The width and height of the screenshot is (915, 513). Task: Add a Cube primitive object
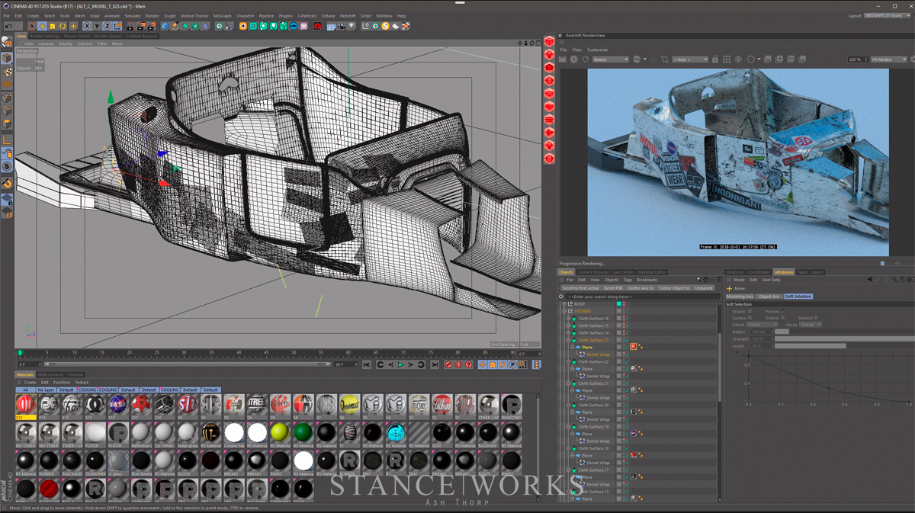pos(165,26)
